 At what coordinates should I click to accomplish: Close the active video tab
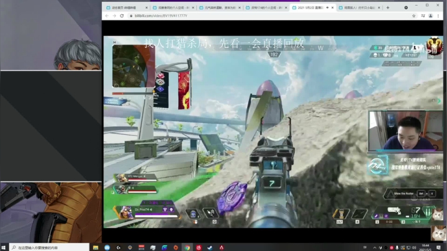(x=332, y=7)
